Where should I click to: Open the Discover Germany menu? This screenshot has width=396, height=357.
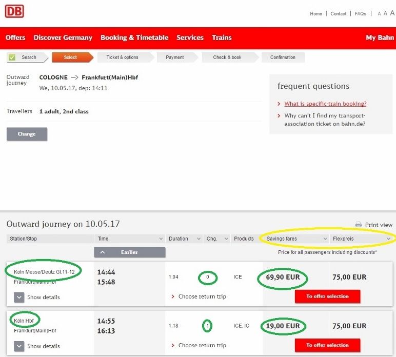(x=63, y=37)
